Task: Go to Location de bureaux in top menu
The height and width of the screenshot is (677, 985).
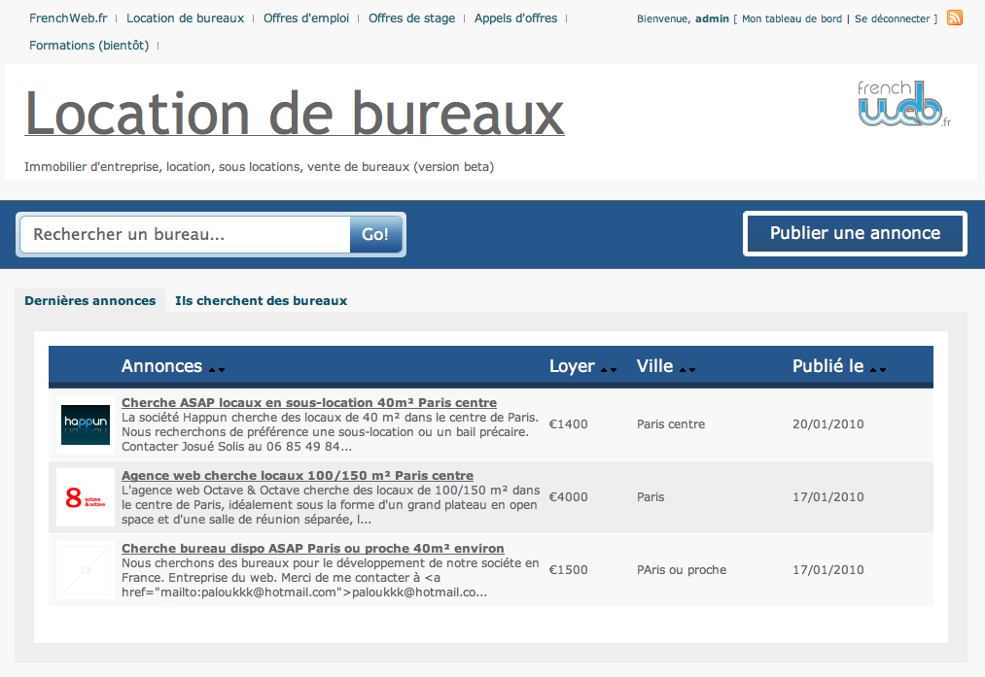Action: pyautogui.click(x=186, y=18)
